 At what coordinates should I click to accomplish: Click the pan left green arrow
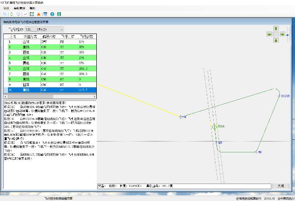click(270, 35)
